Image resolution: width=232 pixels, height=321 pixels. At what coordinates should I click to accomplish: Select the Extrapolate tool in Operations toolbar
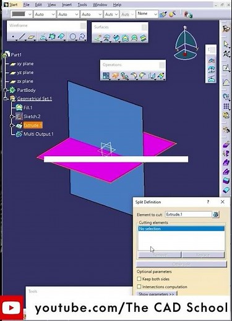click(x=161, y=75)
